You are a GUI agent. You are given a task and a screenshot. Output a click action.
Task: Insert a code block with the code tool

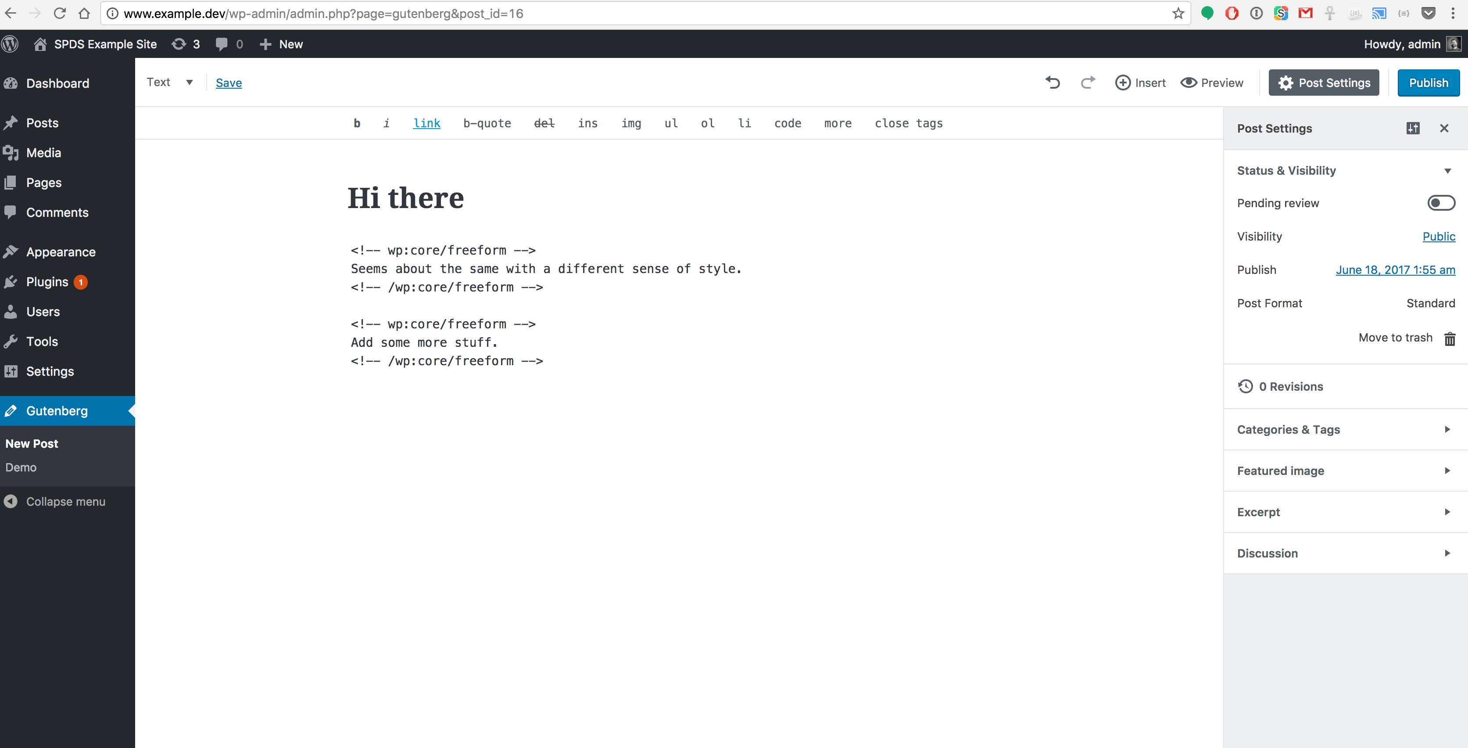pyautogui.click(x=788, y=123)
